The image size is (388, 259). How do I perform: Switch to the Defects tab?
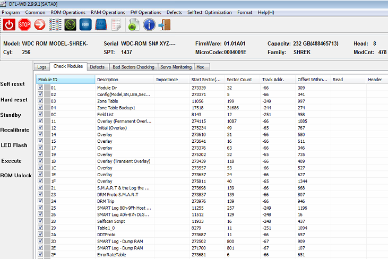tap(97, 67)
